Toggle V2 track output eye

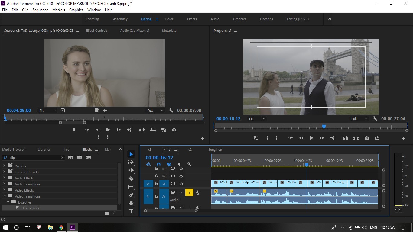tap(181, 176)
